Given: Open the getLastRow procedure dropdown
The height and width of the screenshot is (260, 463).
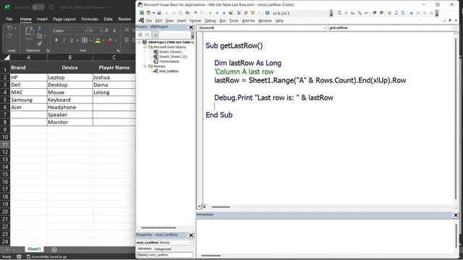Looking at the screenshot, I should click(454, 27).
